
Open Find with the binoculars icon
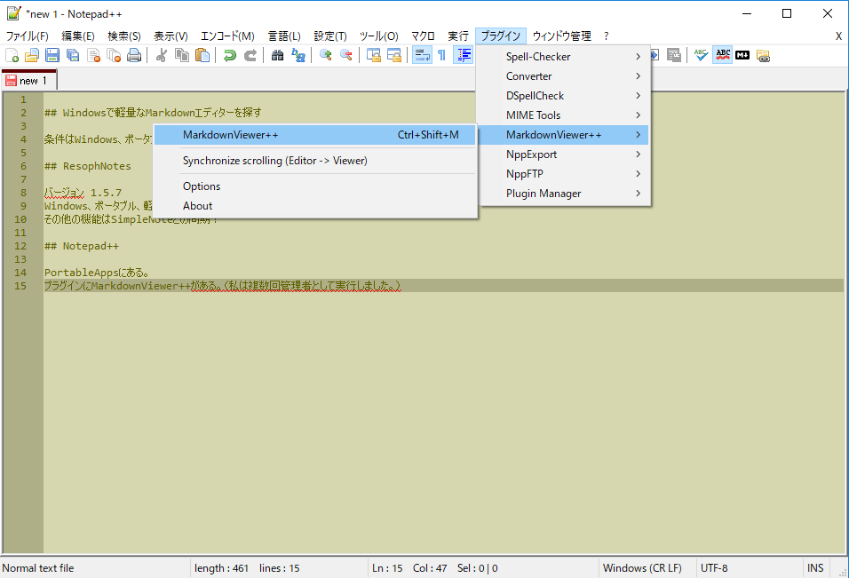coord(277,55)
